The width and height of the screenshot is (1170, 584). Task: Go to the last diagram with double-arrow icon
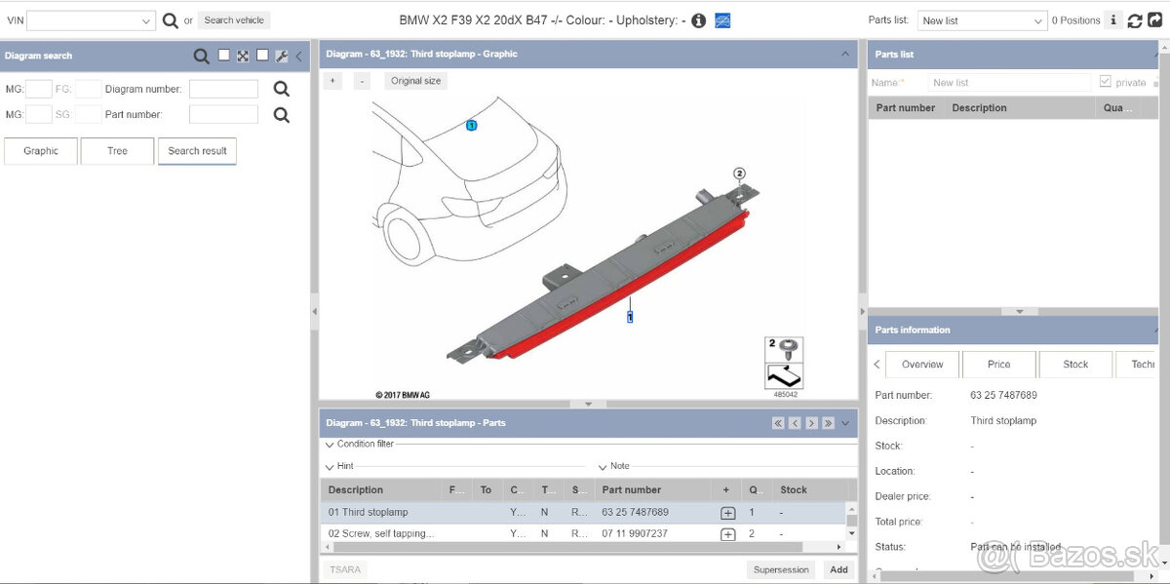(828, 423)
